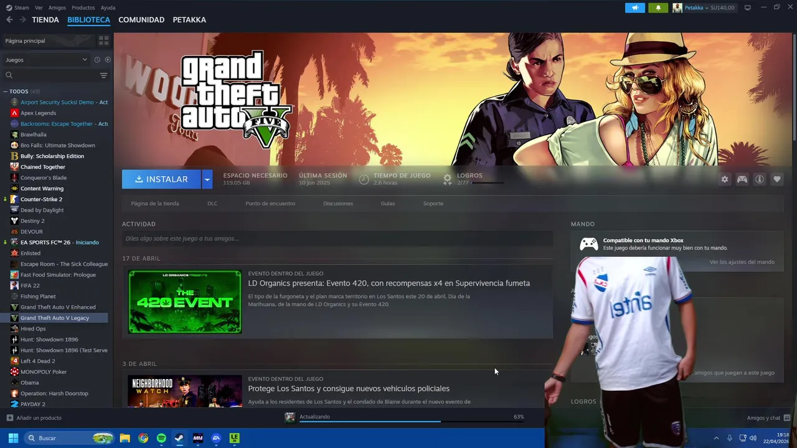Image resolution: width=797 pixels, height=448 pixels.
Task: Open the green LE app in taskbar
Action: click(234, 438)
